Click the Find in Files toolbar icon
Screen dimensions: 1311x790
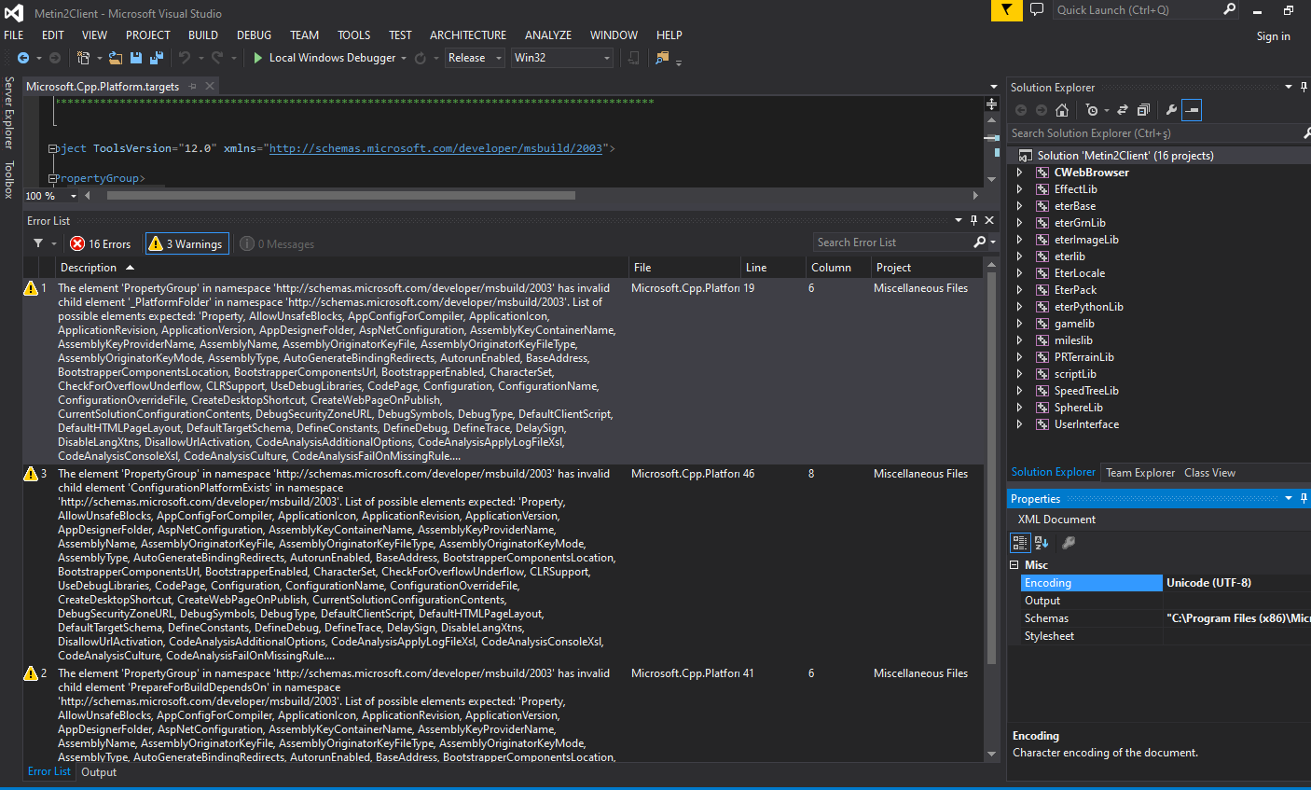(x=662, y=58)
